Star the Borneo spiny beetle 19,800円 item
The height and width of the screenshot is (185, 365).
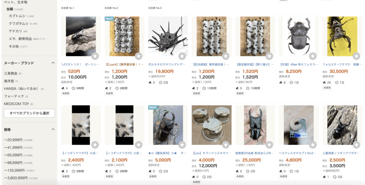[x=182, y=56]
